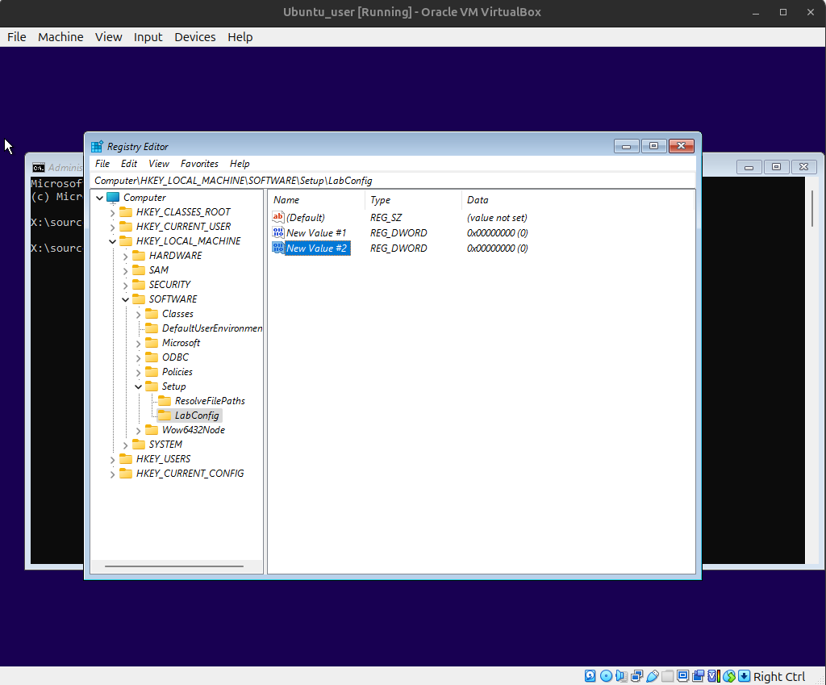Click the VirtualBox CPU virtualization status icon
Viewport: 826px width, 685px height.
click(714, 676)
